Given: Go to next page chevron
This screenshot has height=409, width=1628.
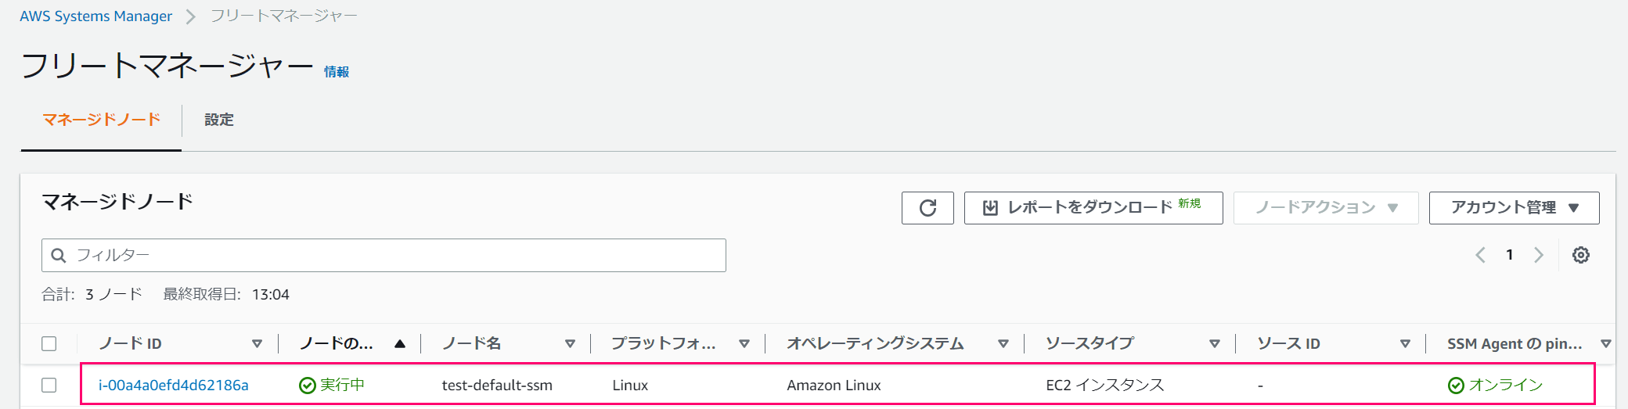Looking at the screenshot, I should coord(1539,255).
